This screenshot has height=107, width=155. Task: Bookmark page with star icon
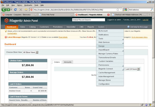118,10
